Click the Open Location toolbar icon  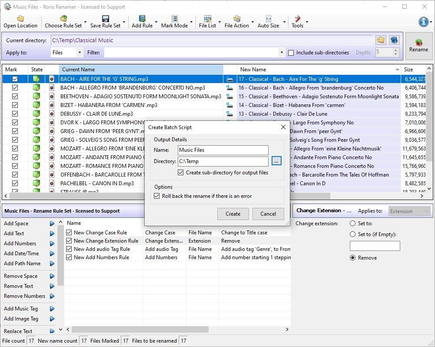tap(20, 19)
